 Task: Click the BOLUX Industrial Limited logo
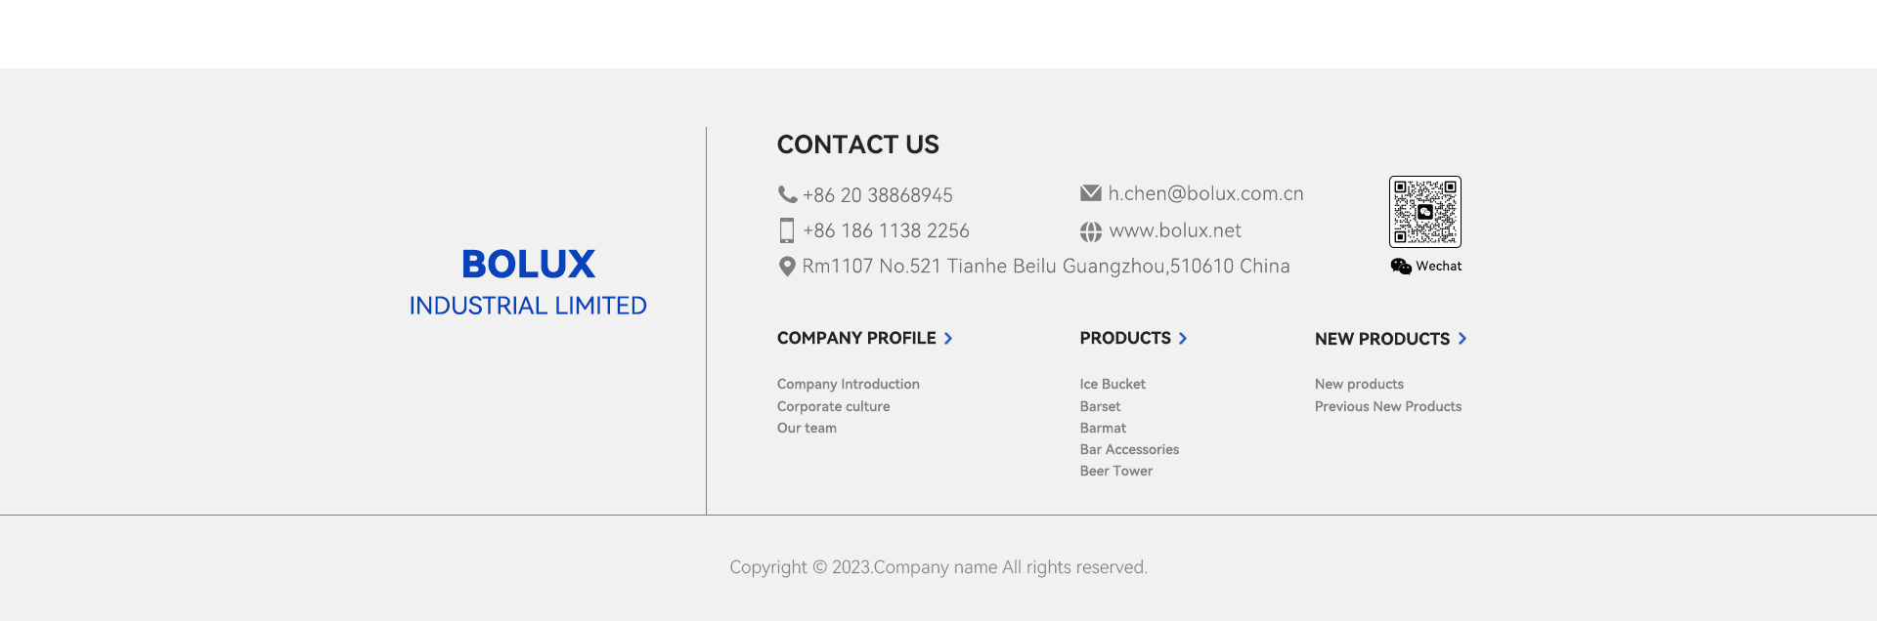528,281
